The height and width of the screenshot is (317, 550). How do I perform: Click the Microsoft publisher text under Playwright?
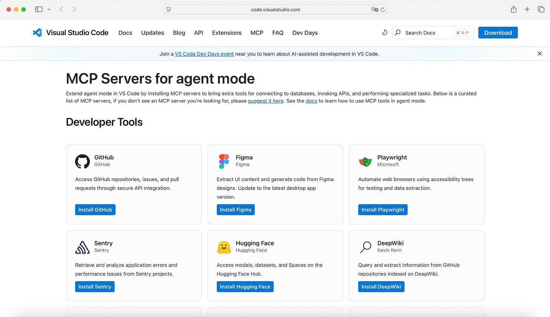point(388,164)
